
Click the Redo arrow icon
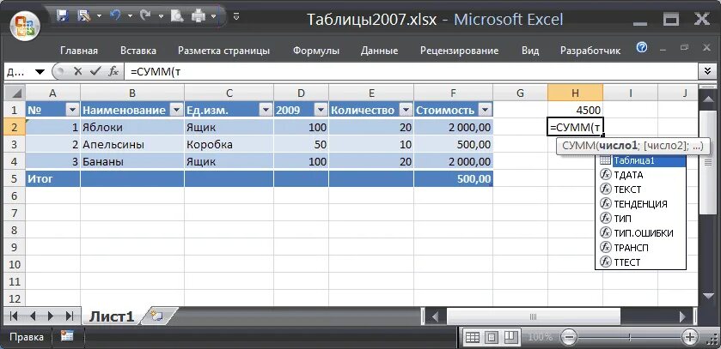[x=146, y=16]
